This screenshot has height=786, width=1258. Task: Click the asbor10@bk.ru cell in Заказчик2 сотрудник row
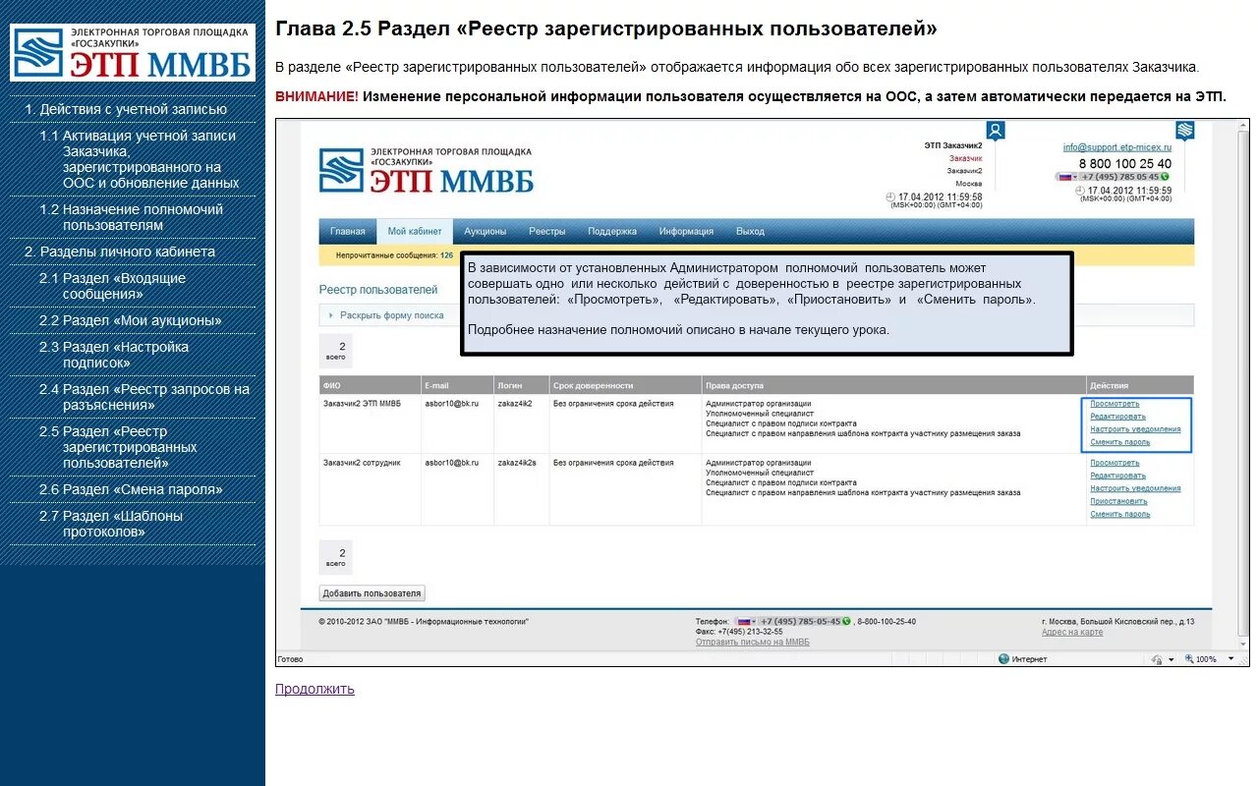pos(451,463)
